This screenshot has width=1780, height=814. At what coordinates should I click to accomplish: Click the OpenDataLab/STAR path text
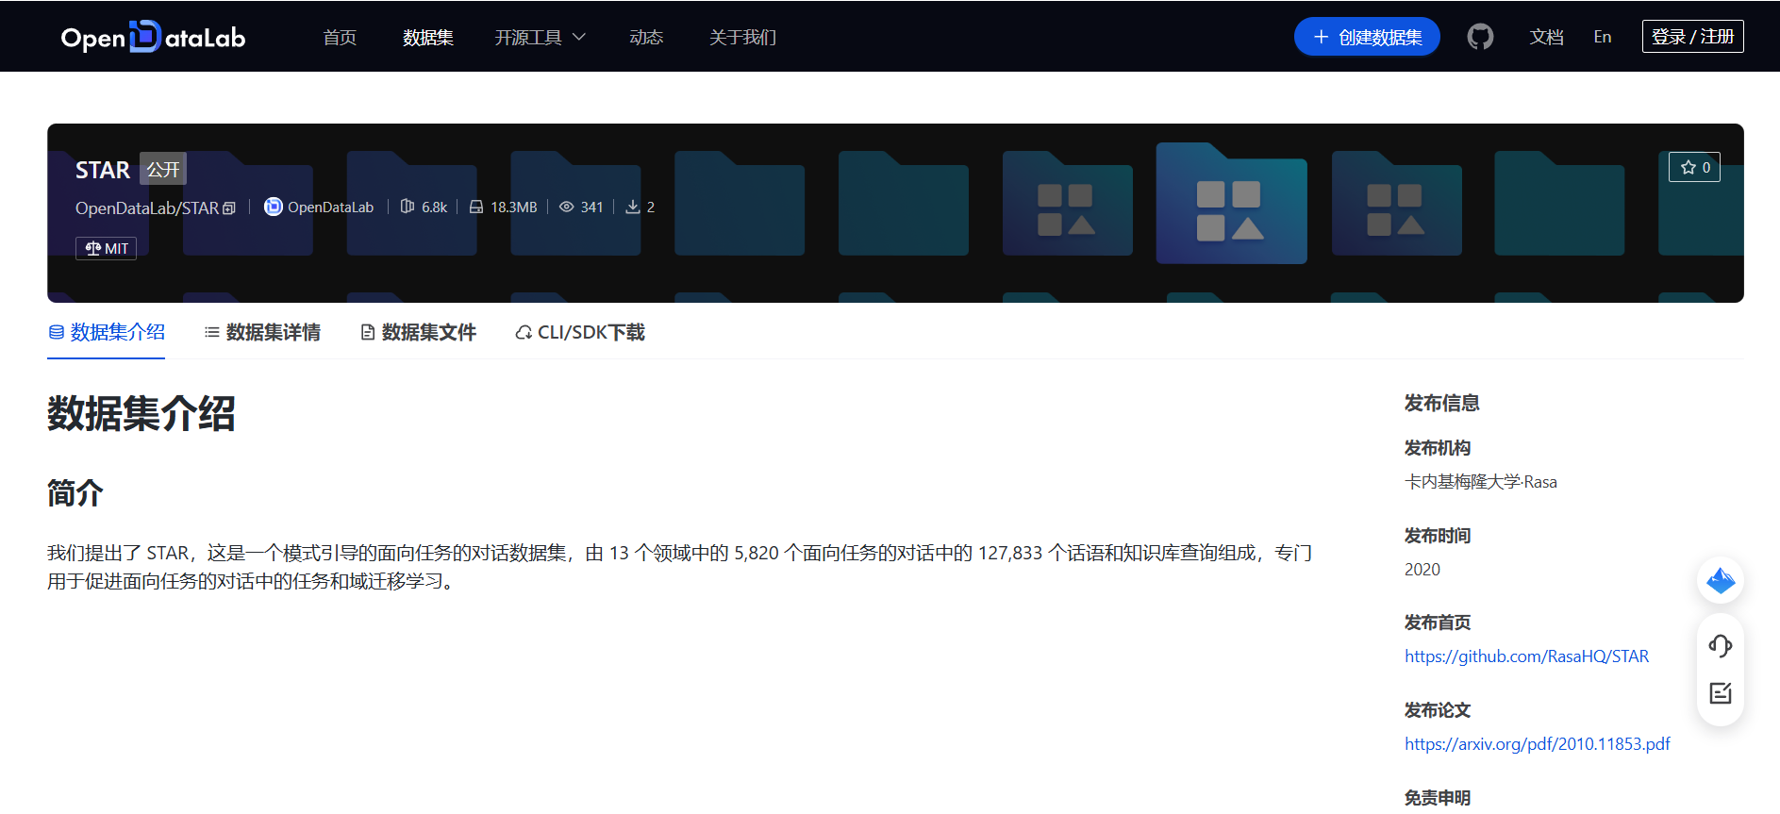147,208
